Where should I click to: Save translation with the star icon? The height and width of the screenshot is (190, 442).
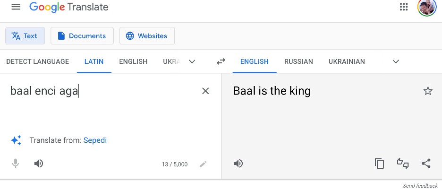pyautogui.click(x=428, y=91)
